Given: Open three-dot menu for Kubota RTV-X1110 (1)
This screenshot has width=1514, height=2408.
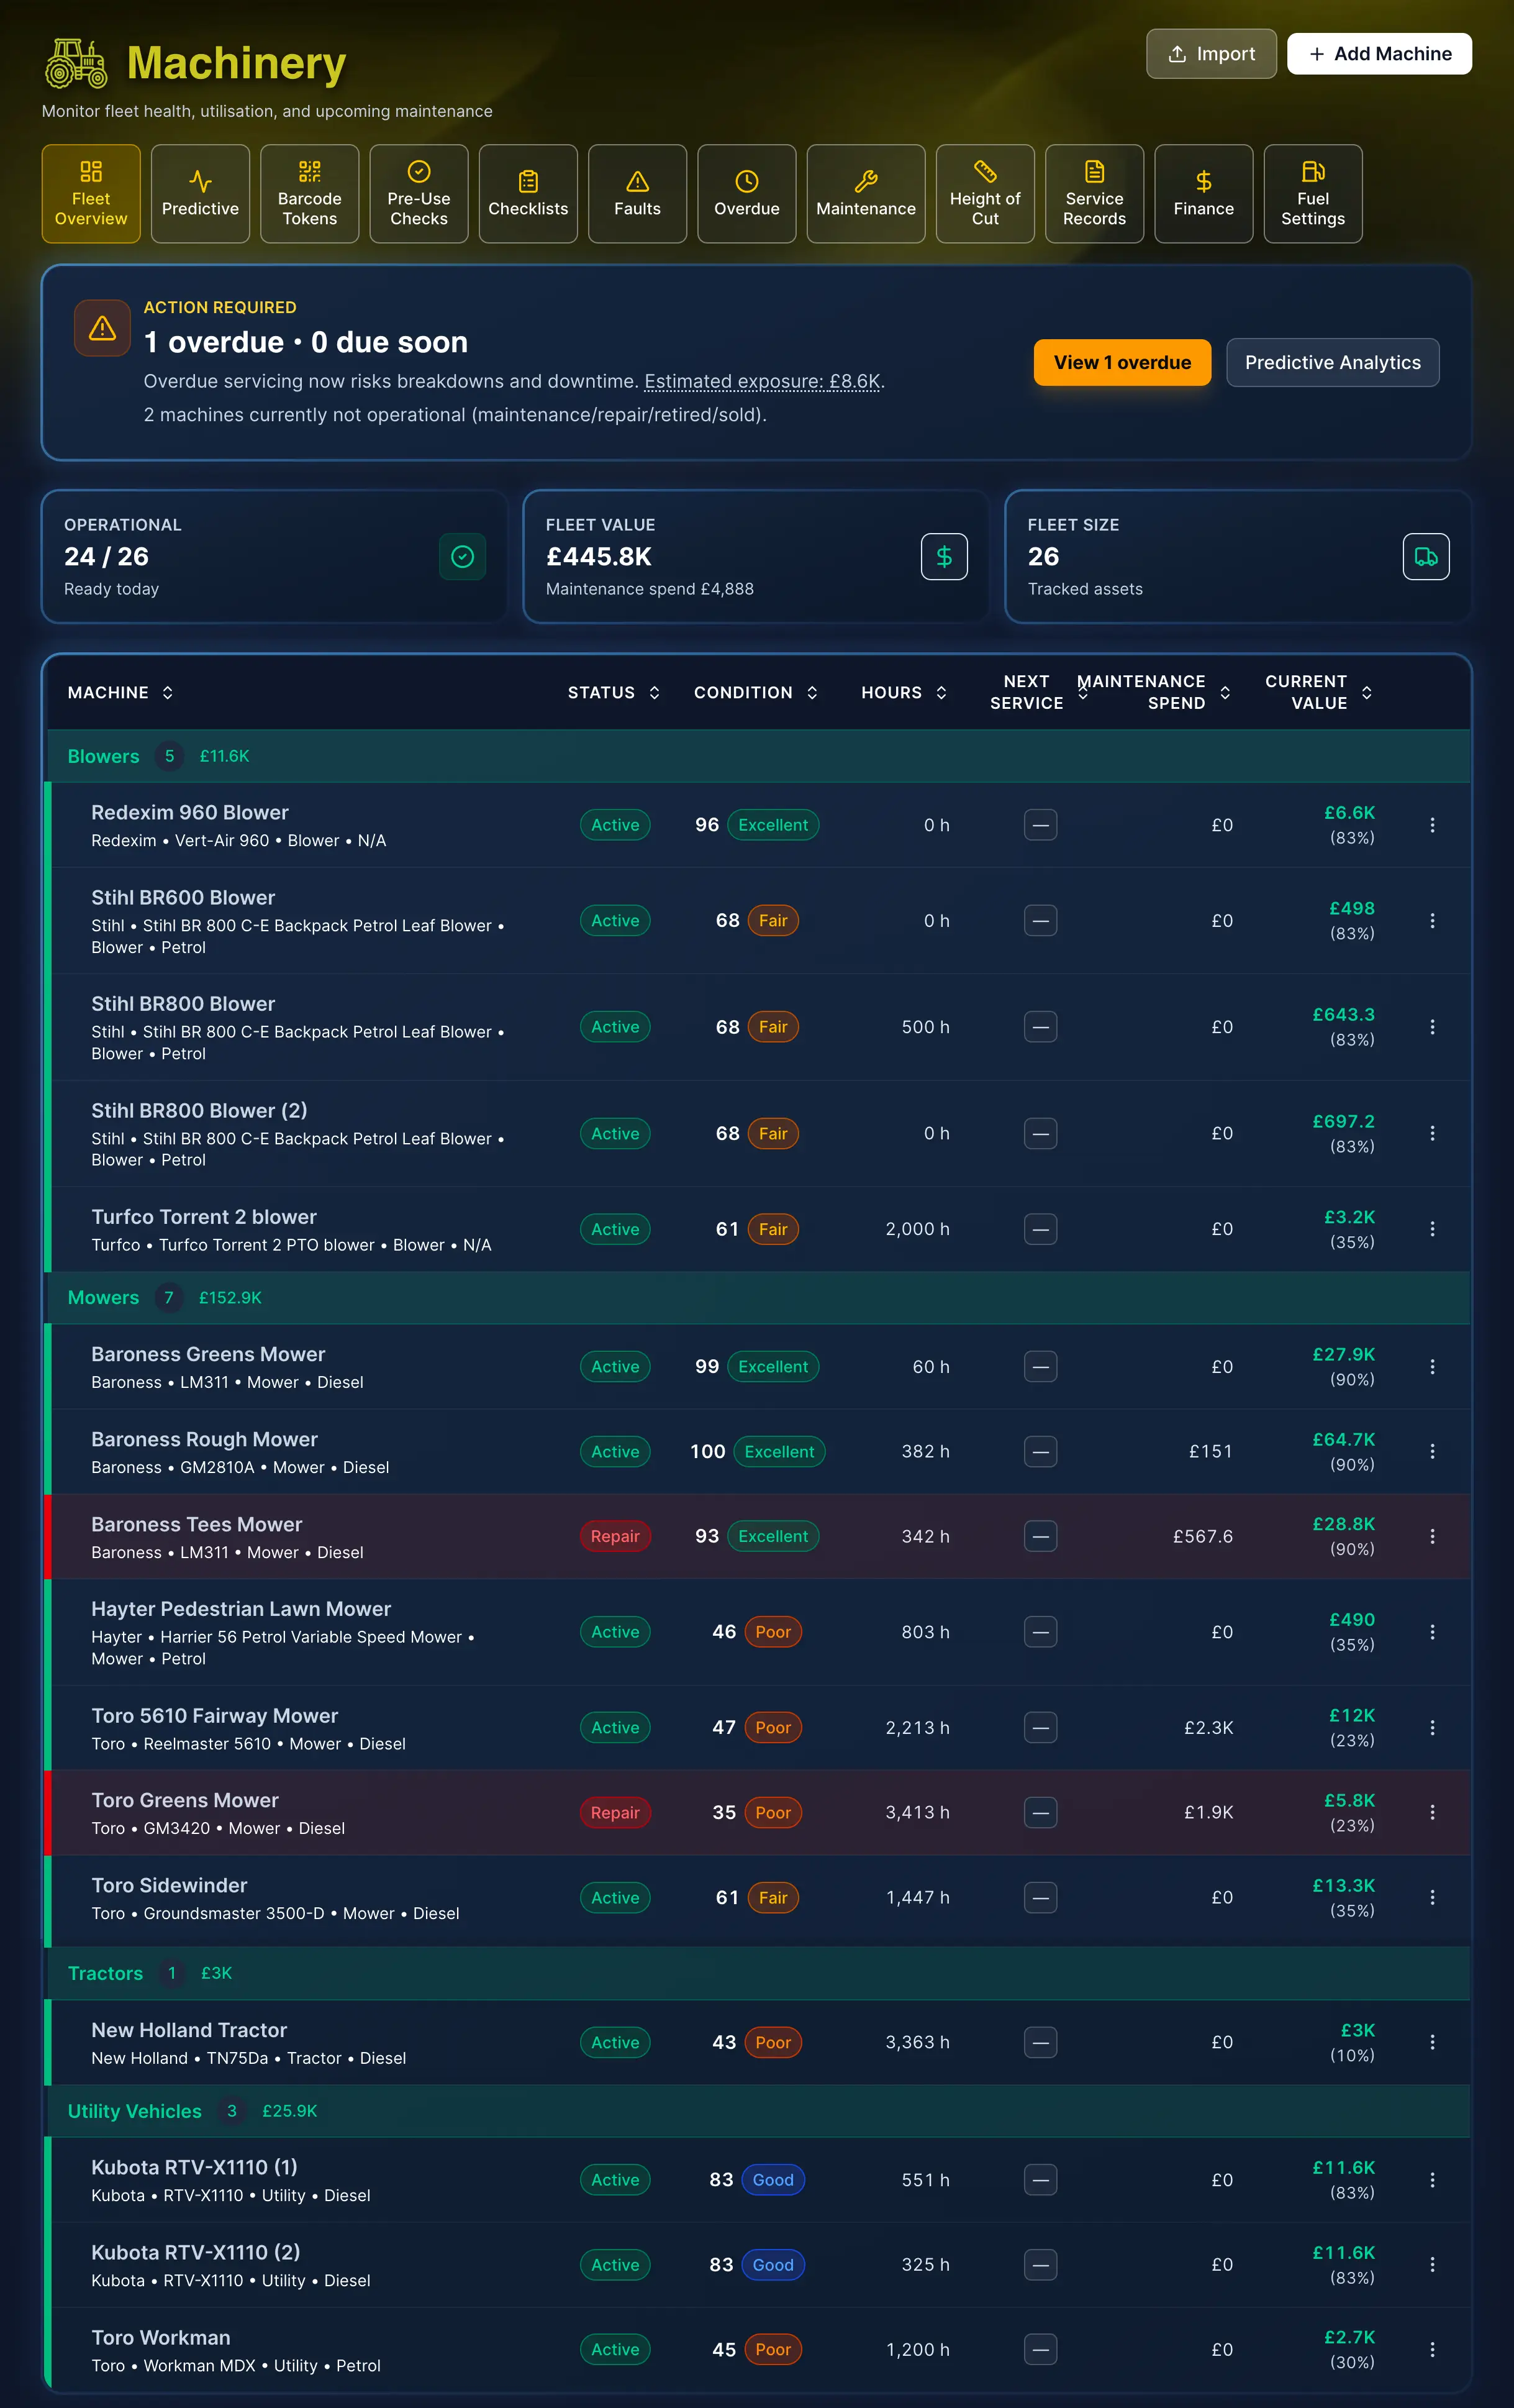Looking at the screenshot, I should [x=1432, y=2180].
